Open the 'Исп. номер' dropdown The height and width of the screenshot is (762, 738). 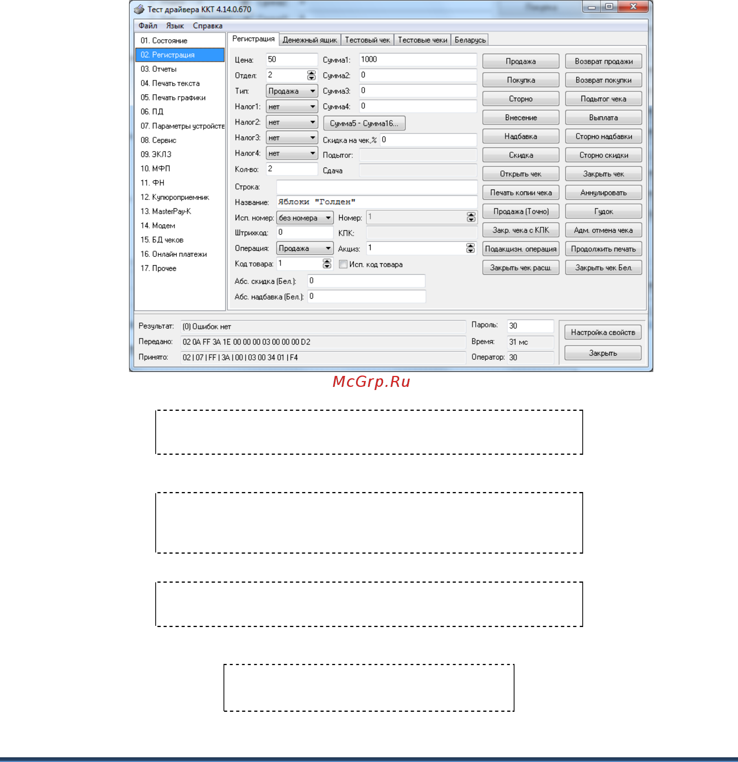(x=305, y=218)
